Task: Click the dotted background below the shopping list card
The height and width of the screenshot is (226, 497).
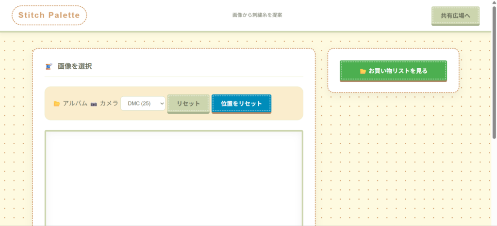Action: point(393,155)
